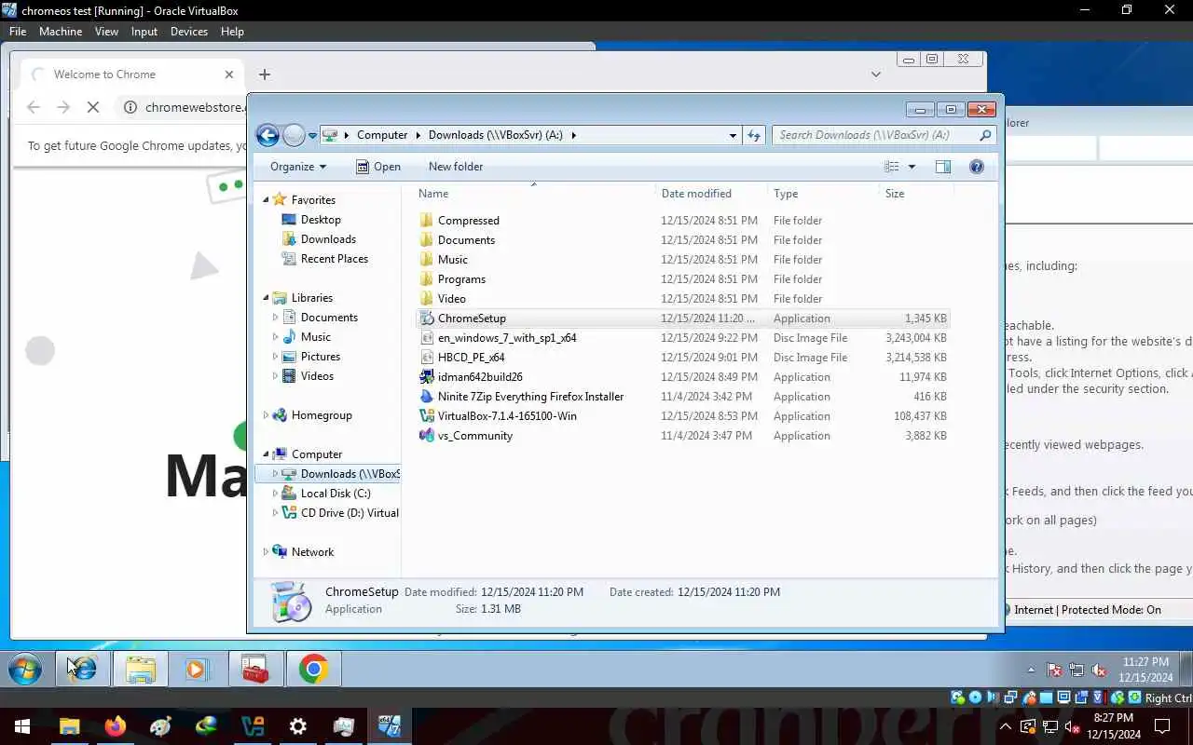Open host notification center icon
Viewport: 1193px width, 745px height.
click(1163, 726)
